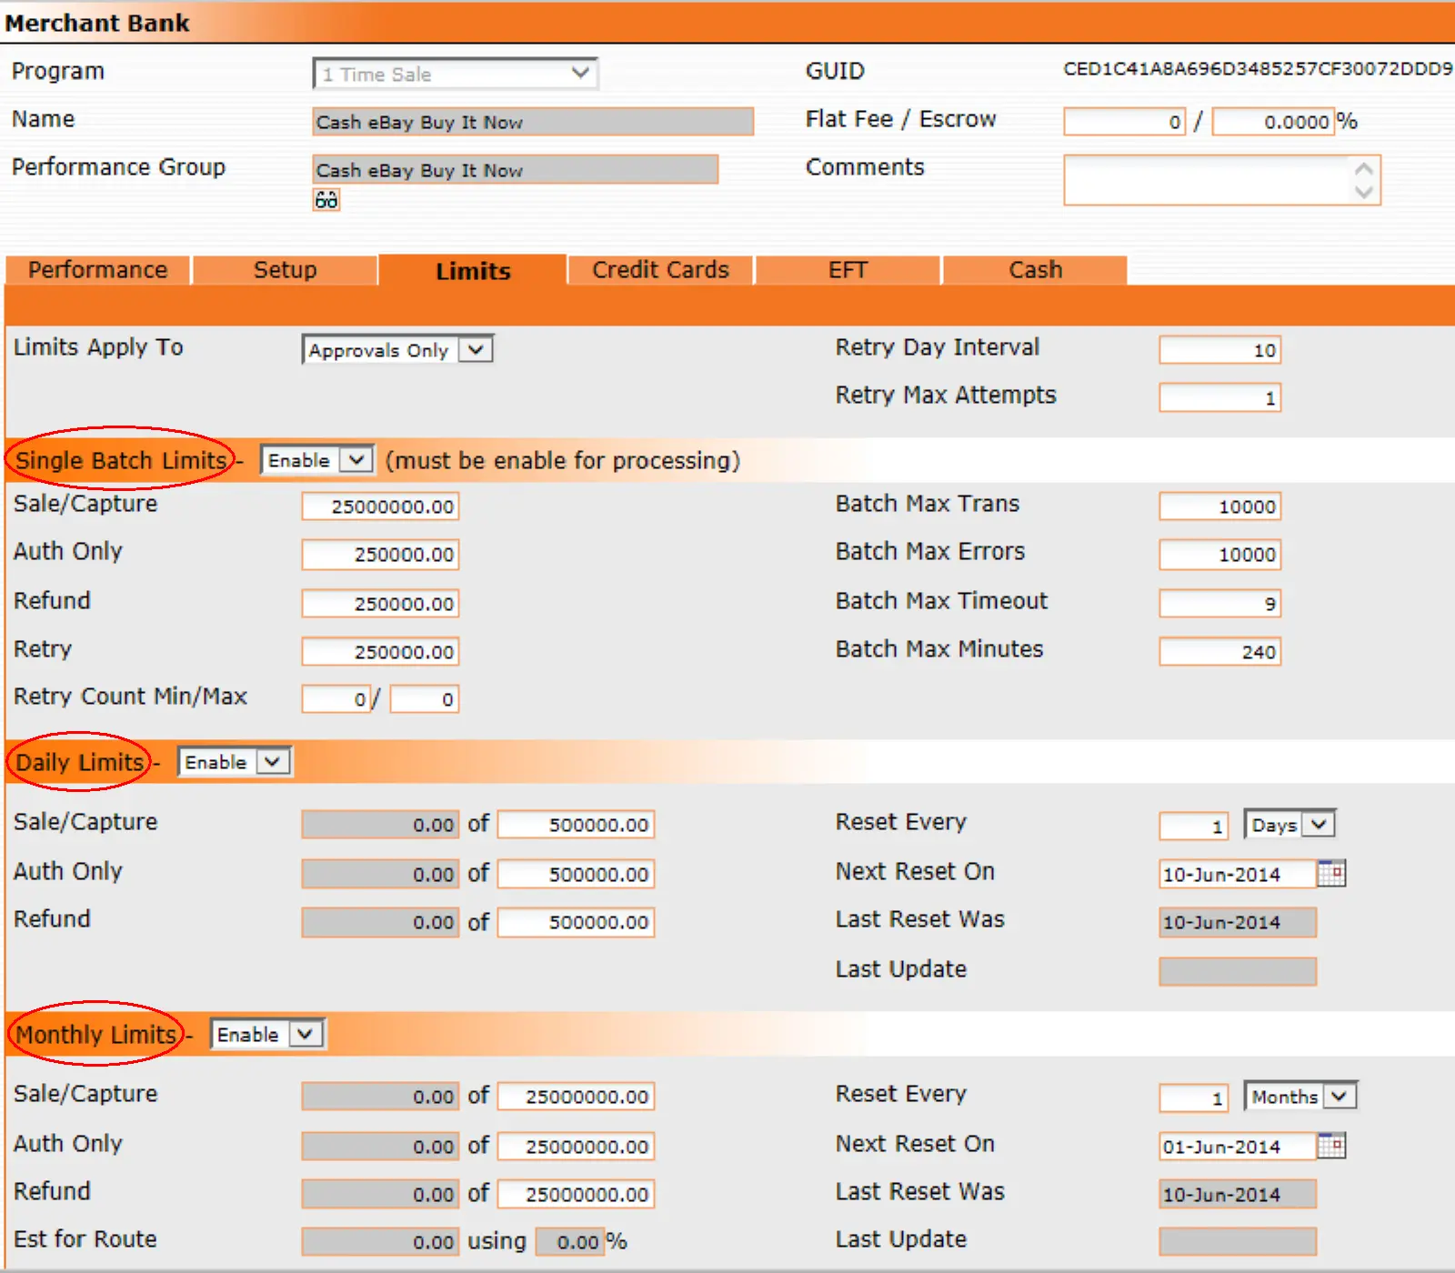
Task: Switch to the Performance tab
Action: coord(96,269)
